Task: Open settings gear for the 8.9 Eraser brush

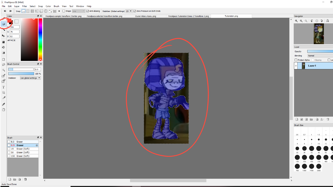Action: (37, 145)
